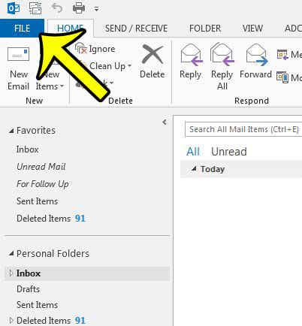Select the Drafts folder

[28, 289]
